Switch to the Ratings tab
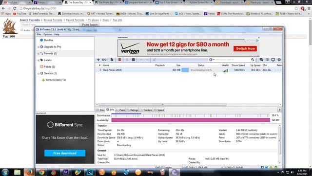312x176 pixels. click(x=132, y=110)
